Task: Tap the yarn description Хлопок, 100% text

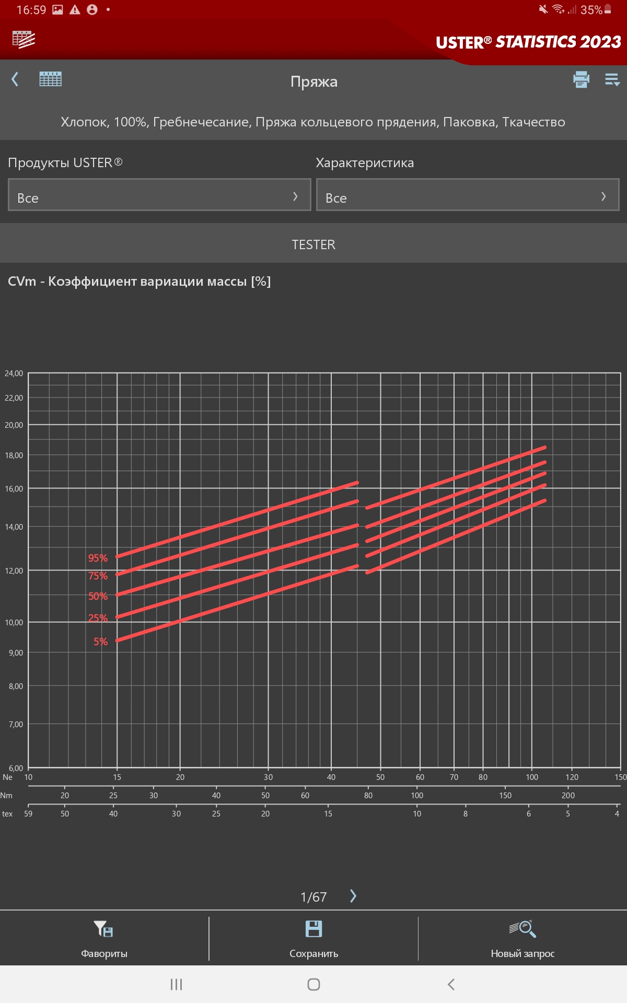Action: pyautogui.click(x=313, y=122)
